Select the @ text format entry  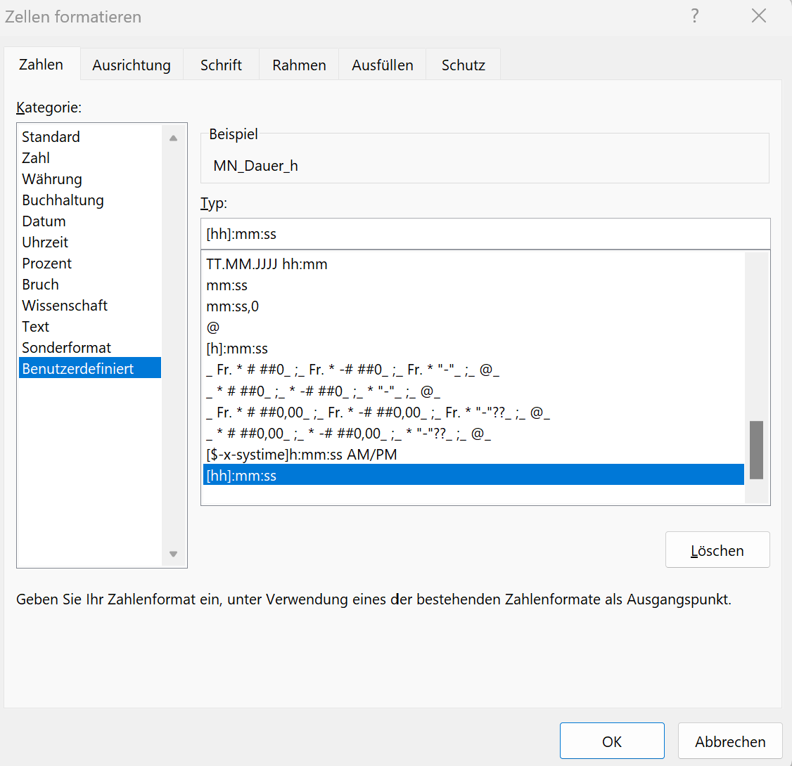473,327
